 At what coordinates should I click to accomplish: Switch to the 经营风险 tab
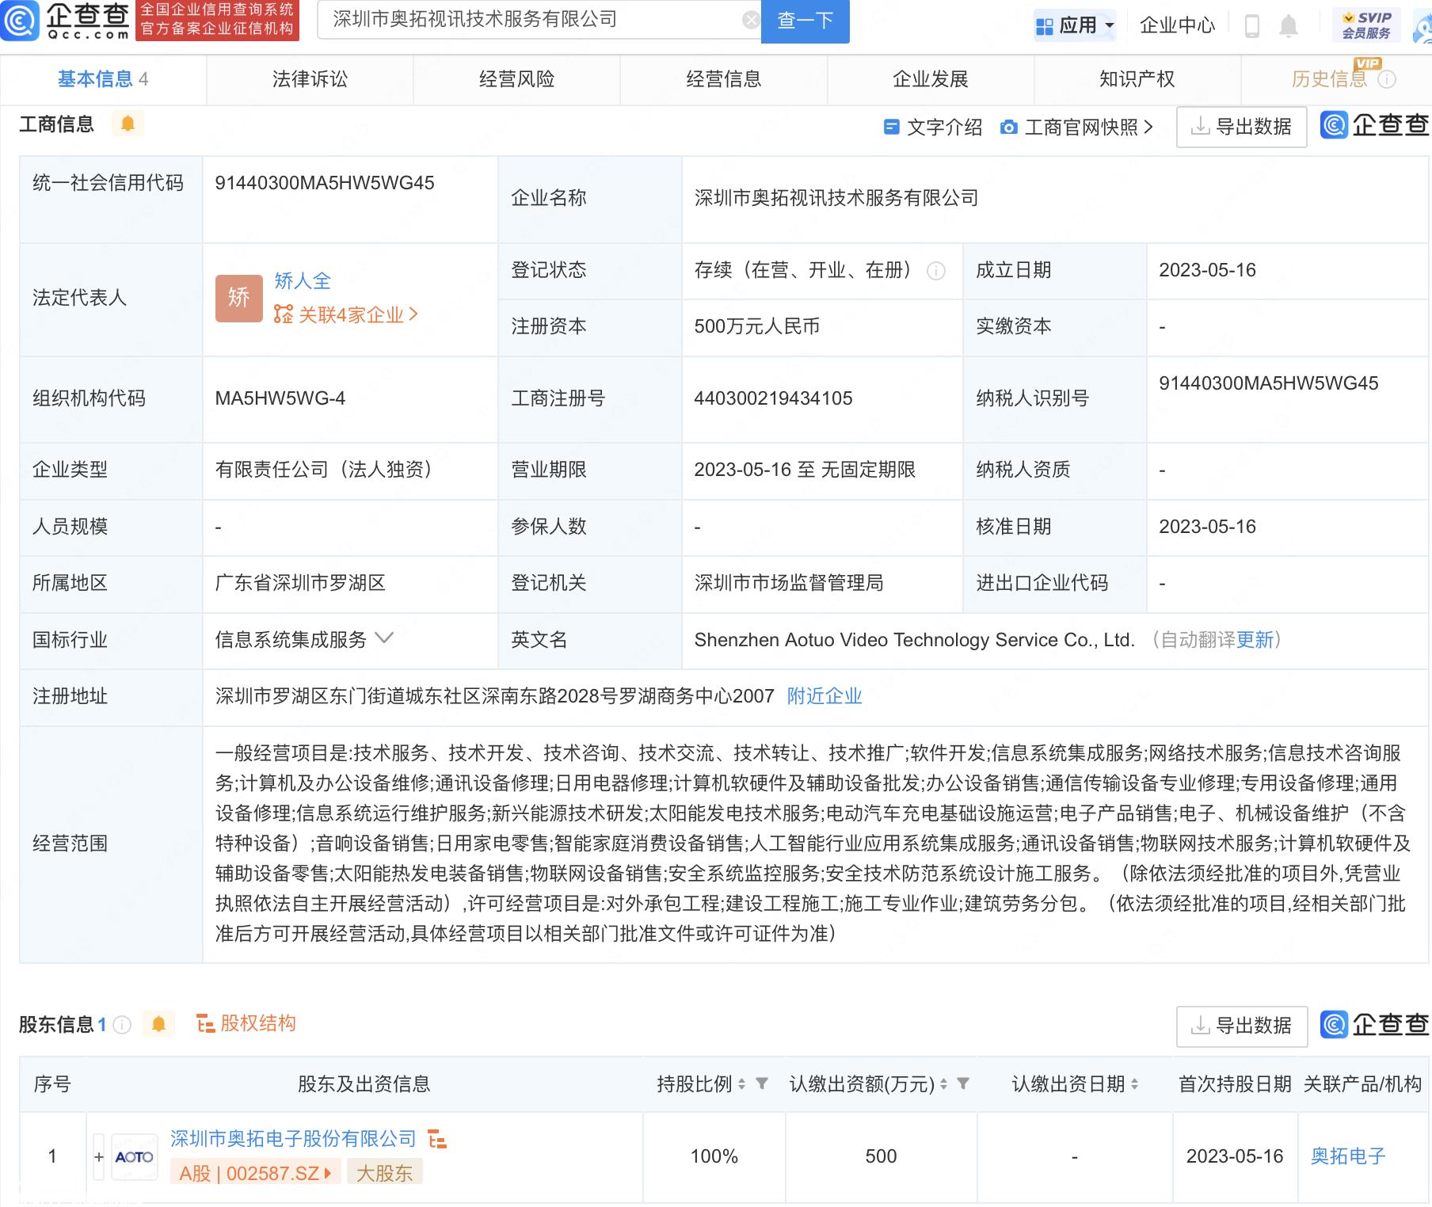click(x=516, y=79)
